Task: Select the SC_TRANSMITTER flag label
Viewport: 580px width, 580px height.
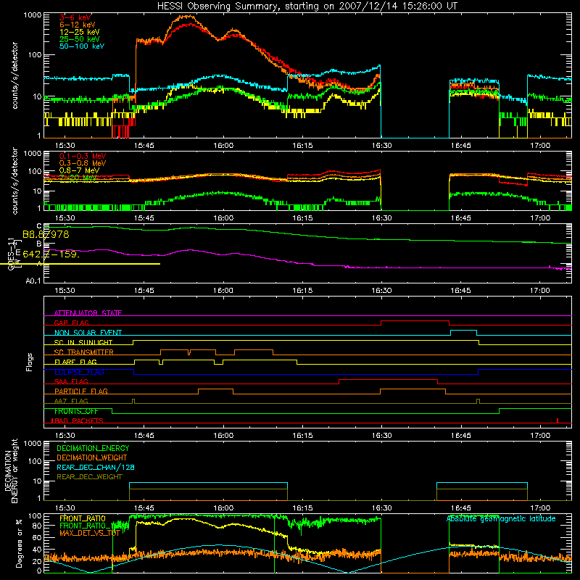Action: (x=84, y=352)
